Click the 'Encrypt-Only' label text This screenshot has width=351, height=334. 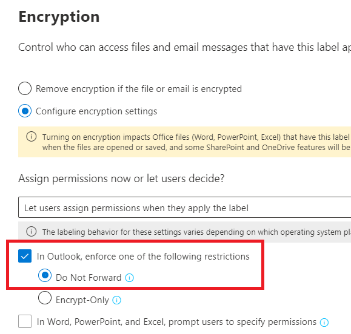point(82,300)
